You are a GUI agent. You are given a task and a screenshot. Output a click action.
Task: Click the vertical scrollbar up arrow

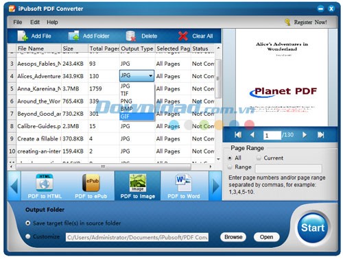[x=218, y=48]
